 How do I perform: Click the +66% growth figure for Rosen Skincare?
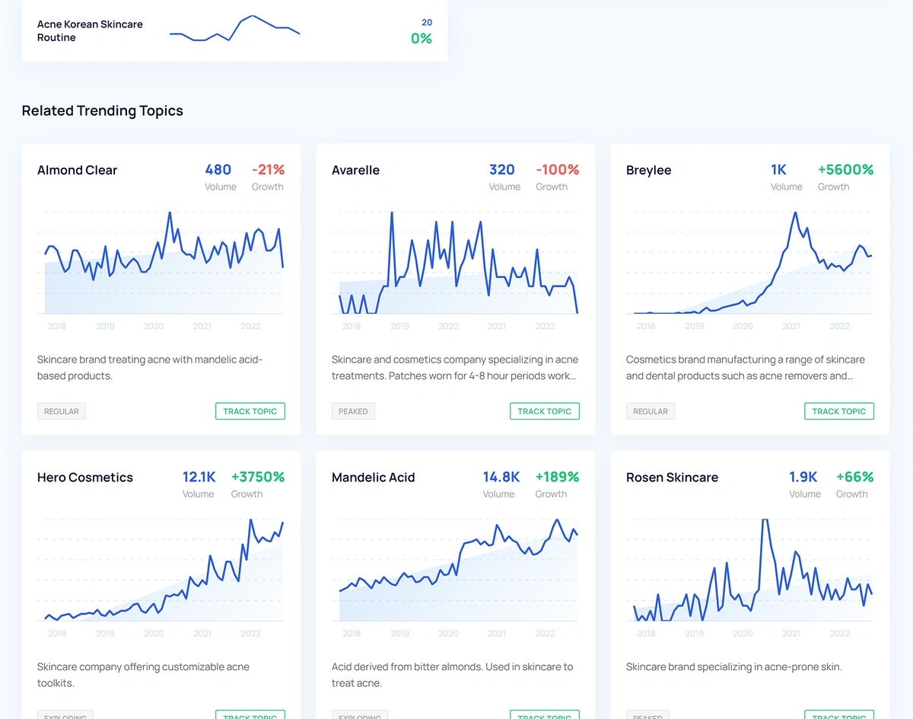tap(855, 477)
